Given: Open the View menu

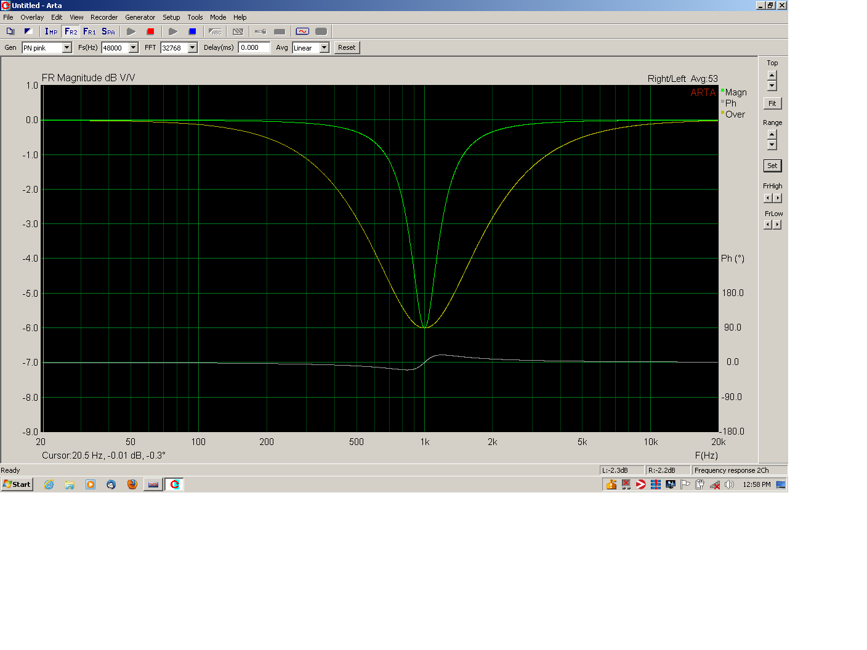Looking at the screenshot, I should point(76,17).
